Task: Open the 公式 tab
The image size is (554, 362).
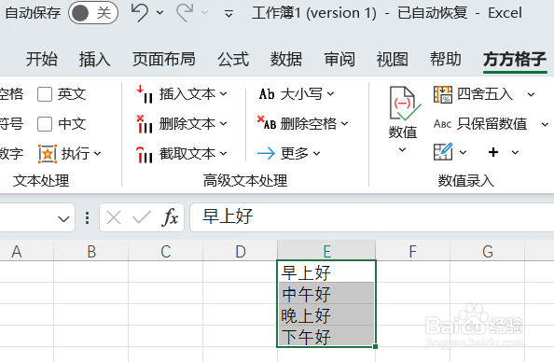Action: pyautogui.click(x=233, y=59)
